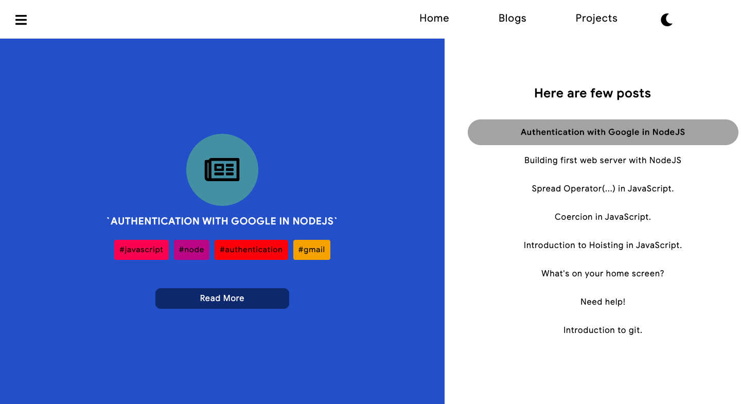Open the hamburger navigation menu
Viewport: 741px width, 404px height.
21,20
